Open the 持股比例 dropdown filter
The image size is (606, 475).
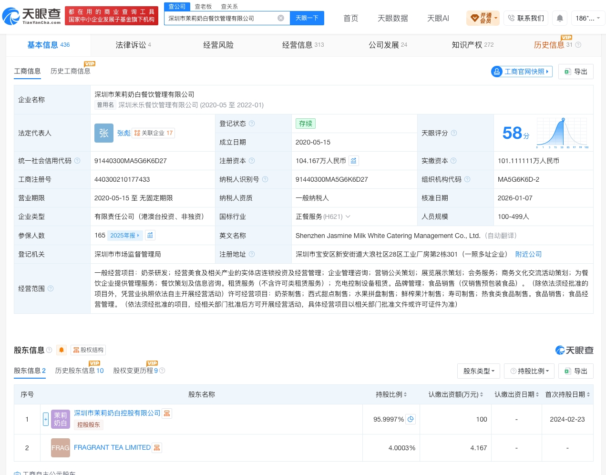[x=530, y=371]
